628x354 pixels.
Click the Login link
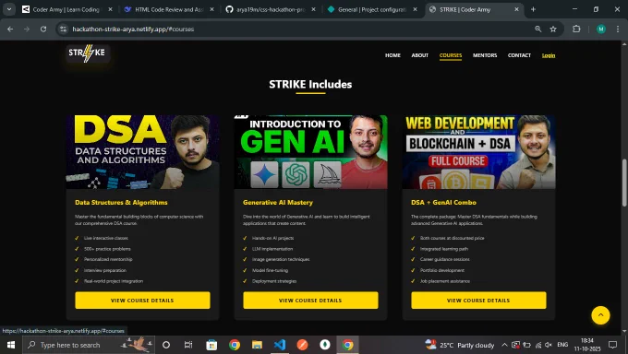pyautogui.click(x=549, y=55)
